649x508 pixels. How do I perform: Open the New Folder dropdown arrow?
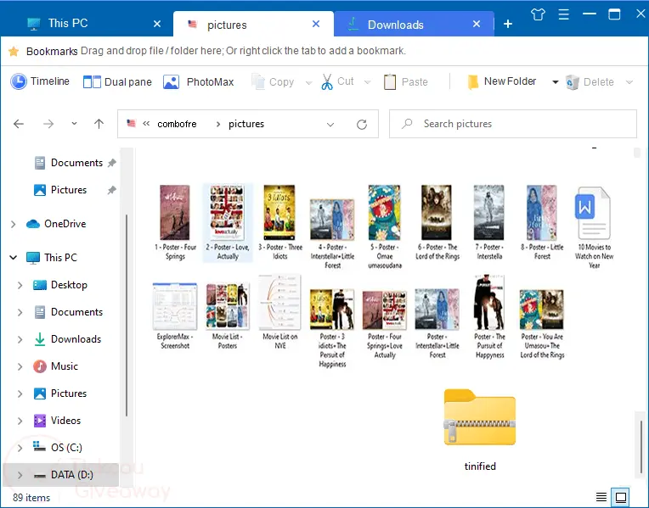click(x=555, y=82)
